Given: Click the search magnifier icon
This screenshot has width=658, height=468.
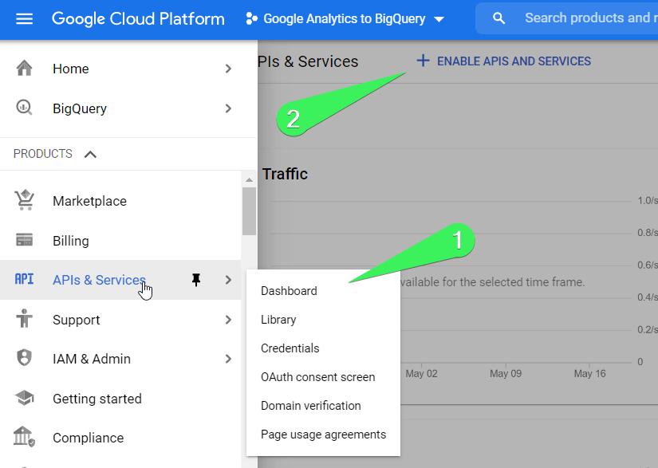Looking at the screenshot, I should pos(498,18).
